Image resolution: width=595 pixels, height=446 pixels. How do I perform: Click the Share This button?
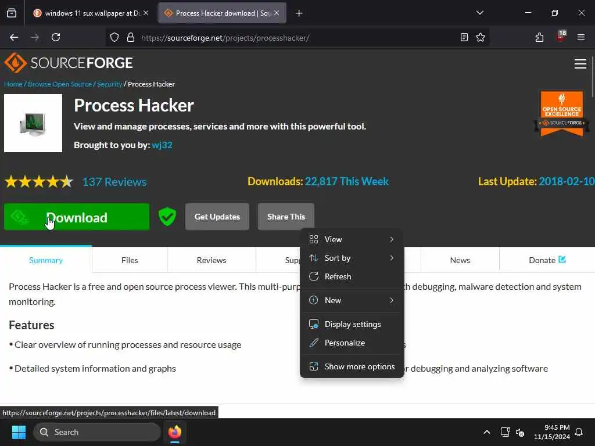286,217
